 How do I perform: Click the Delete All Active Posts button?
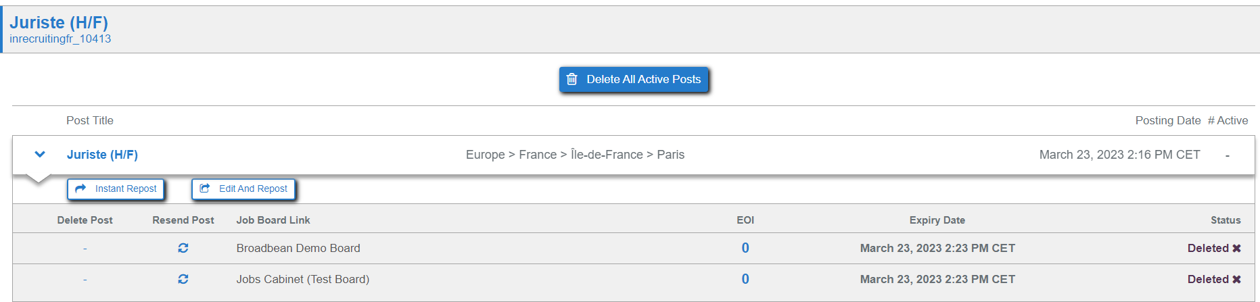[634, 79]
